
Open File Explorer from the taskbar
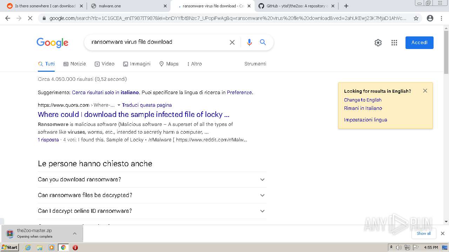click(40, 247)
